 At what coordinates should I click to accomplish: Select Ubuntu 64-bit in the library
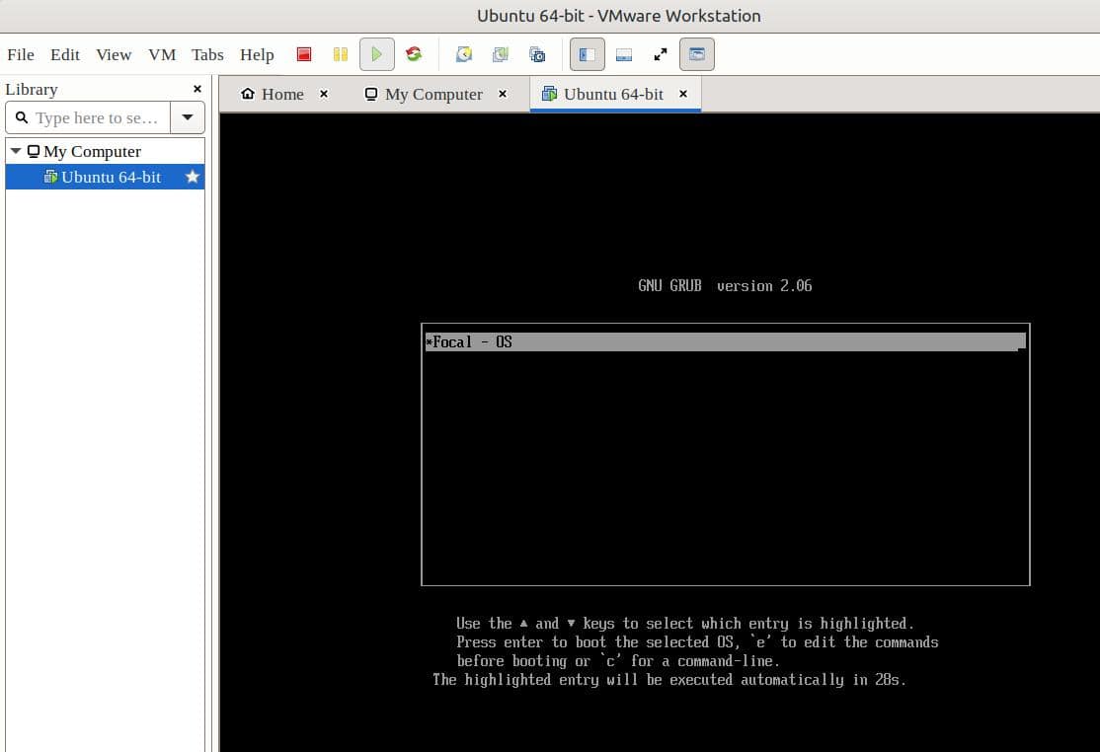click(x=106, y=178)
